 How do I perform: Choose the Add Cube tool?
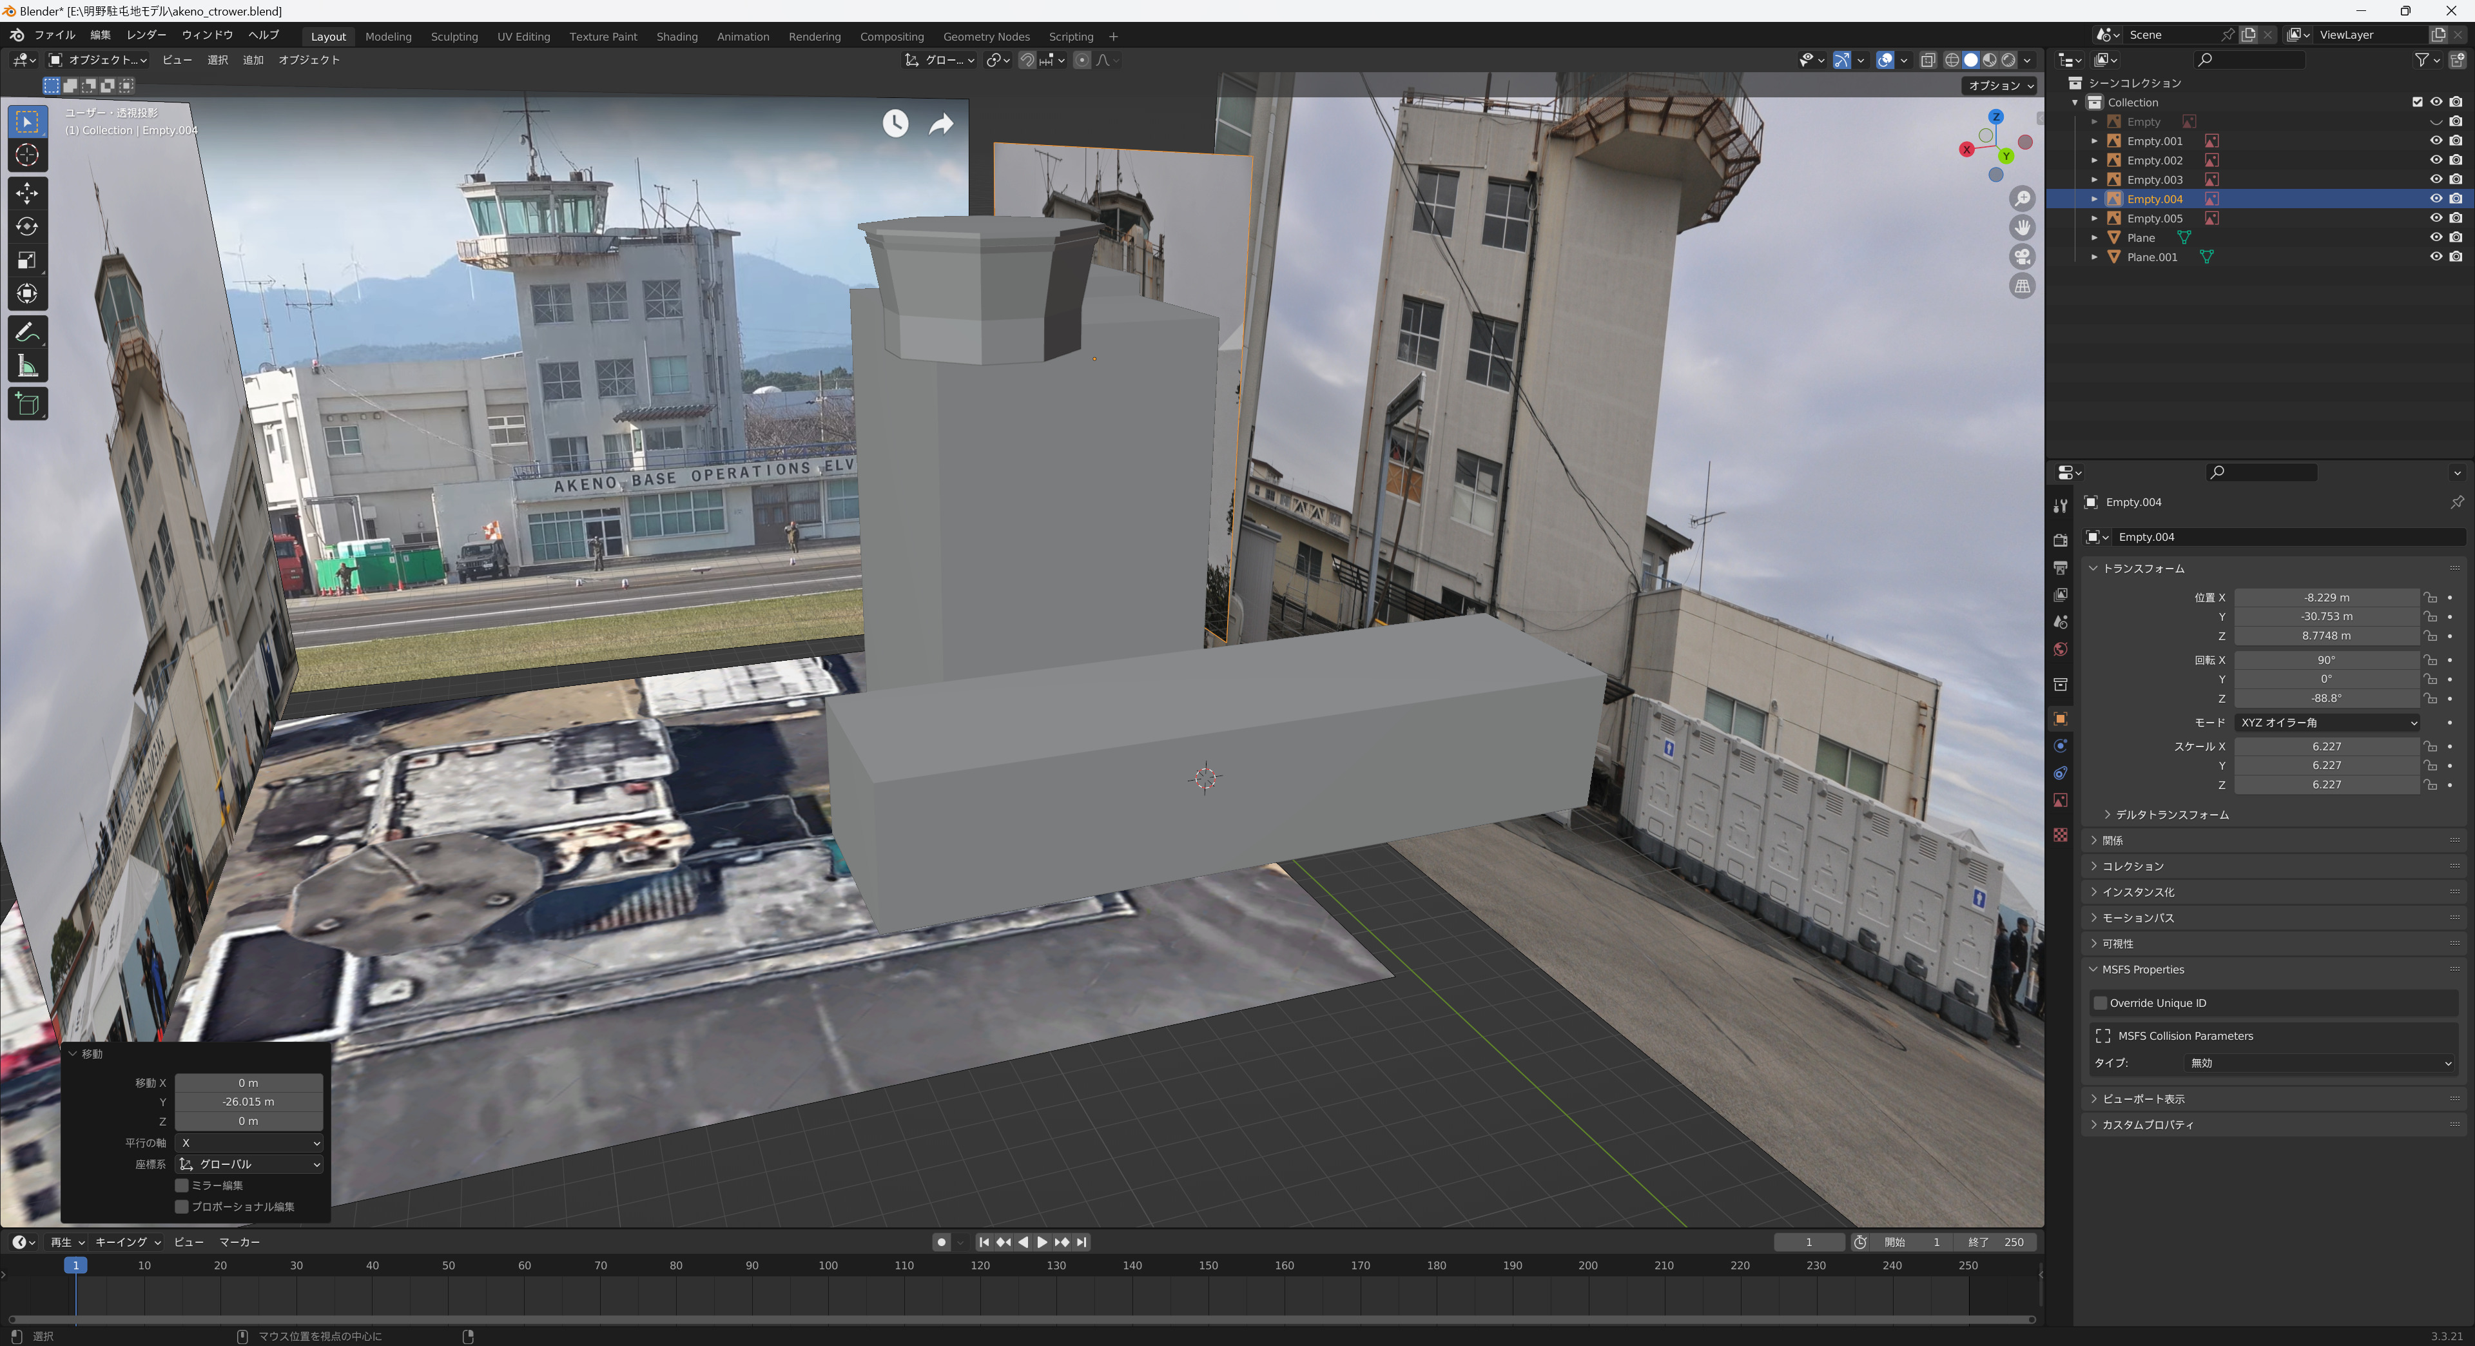click(27, 404)
